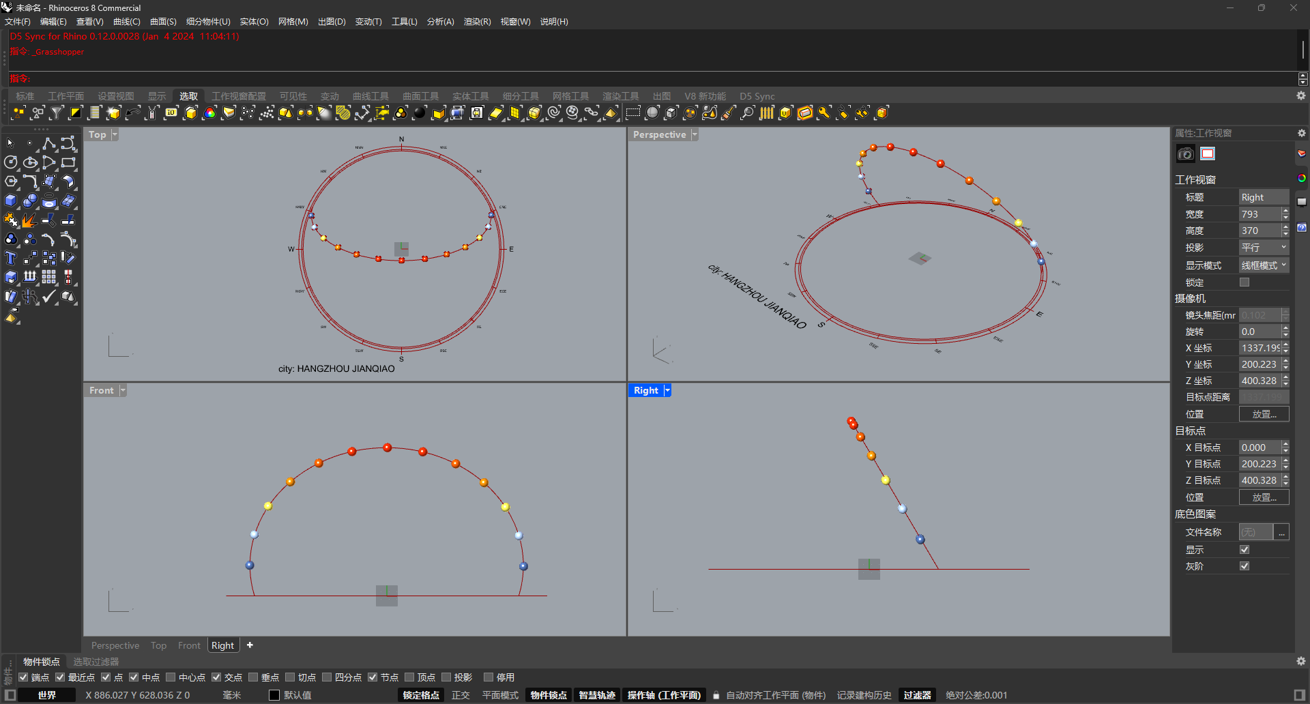The width and height of the screenshot is (1310, 704).
Task: Click the select points cloud icon
Action: (267, 113)
